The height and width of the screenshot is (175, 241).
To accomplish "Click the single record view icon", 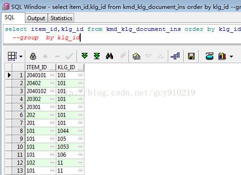I will (x=136, y=57).
